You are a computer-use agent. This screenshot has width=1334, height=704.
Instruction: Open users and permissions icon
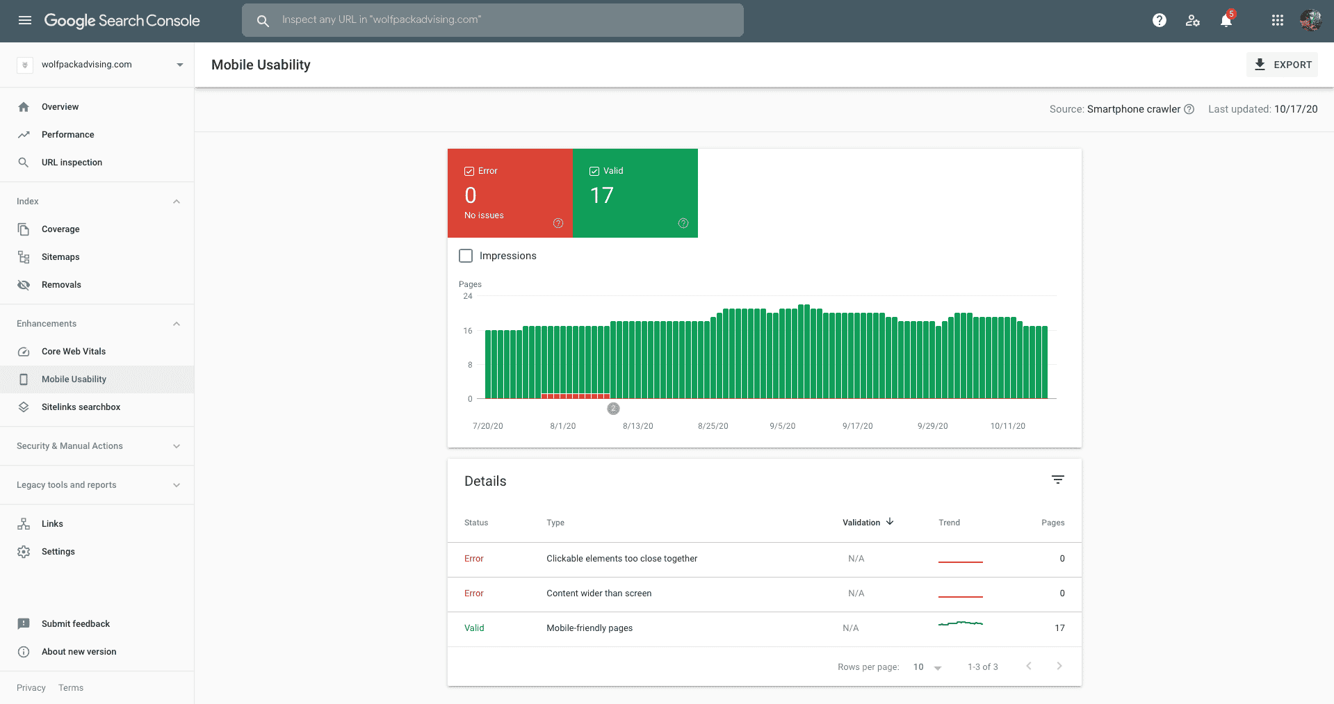click(1193, 20)
